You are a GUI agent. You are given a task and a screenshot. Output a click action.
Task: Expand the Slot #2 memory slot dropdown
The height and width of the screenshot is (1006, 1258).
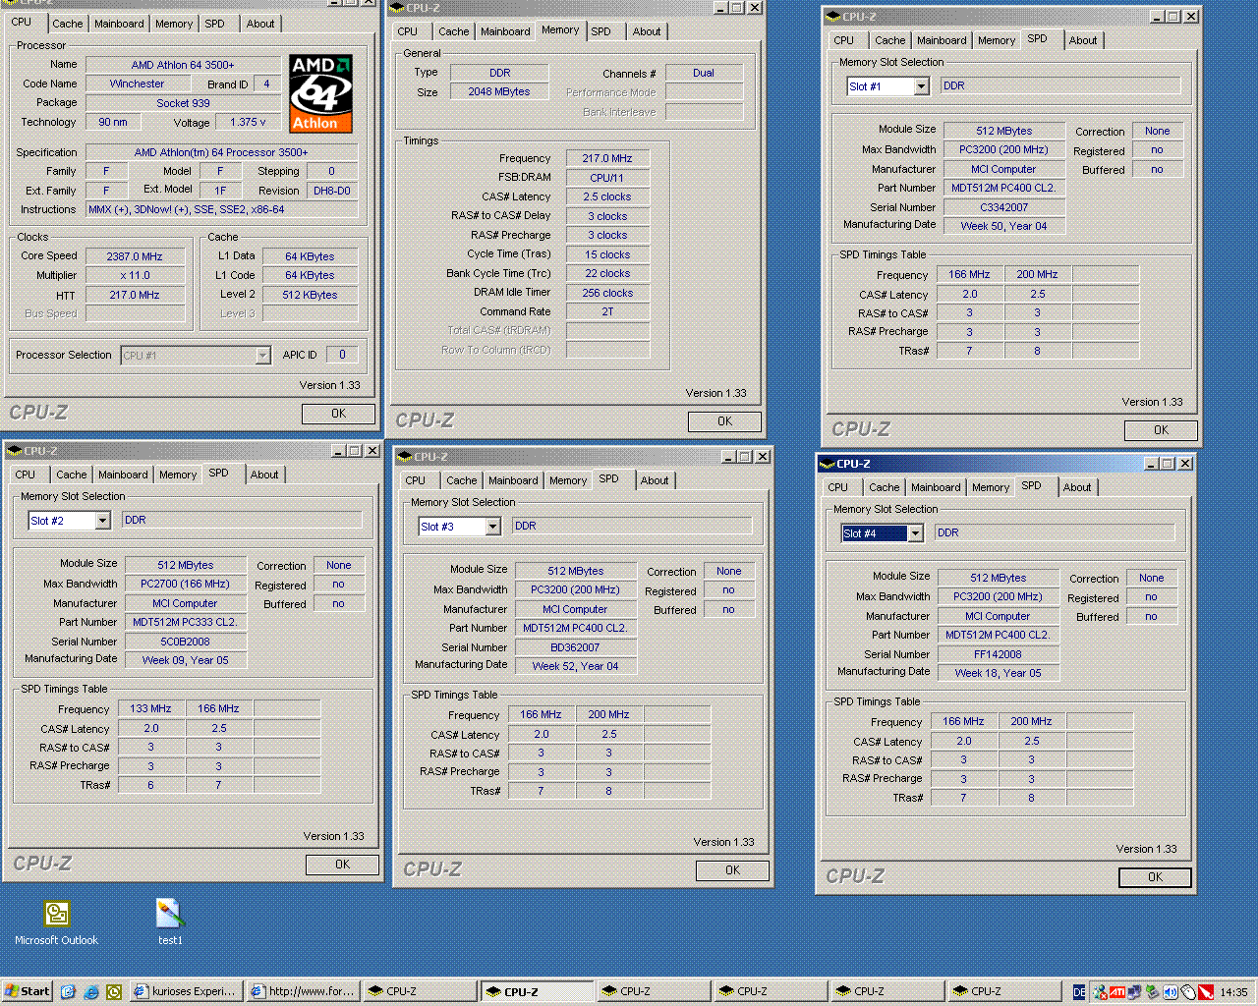coord(102,521)
